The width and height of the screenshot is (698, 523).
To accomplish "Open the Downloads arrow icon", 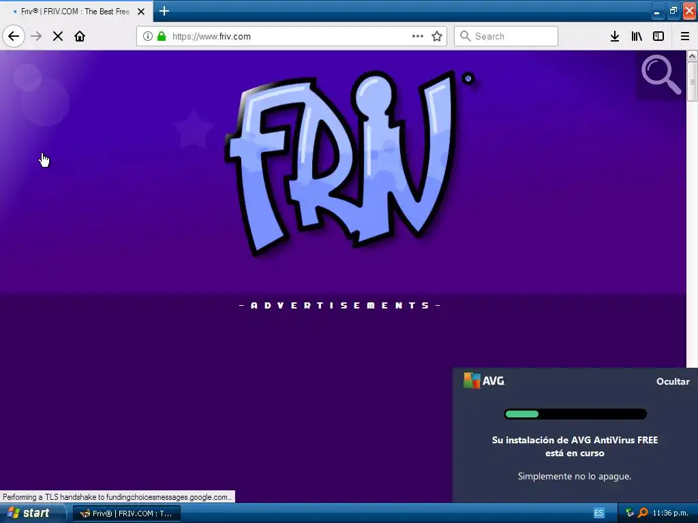I will 615,36.
